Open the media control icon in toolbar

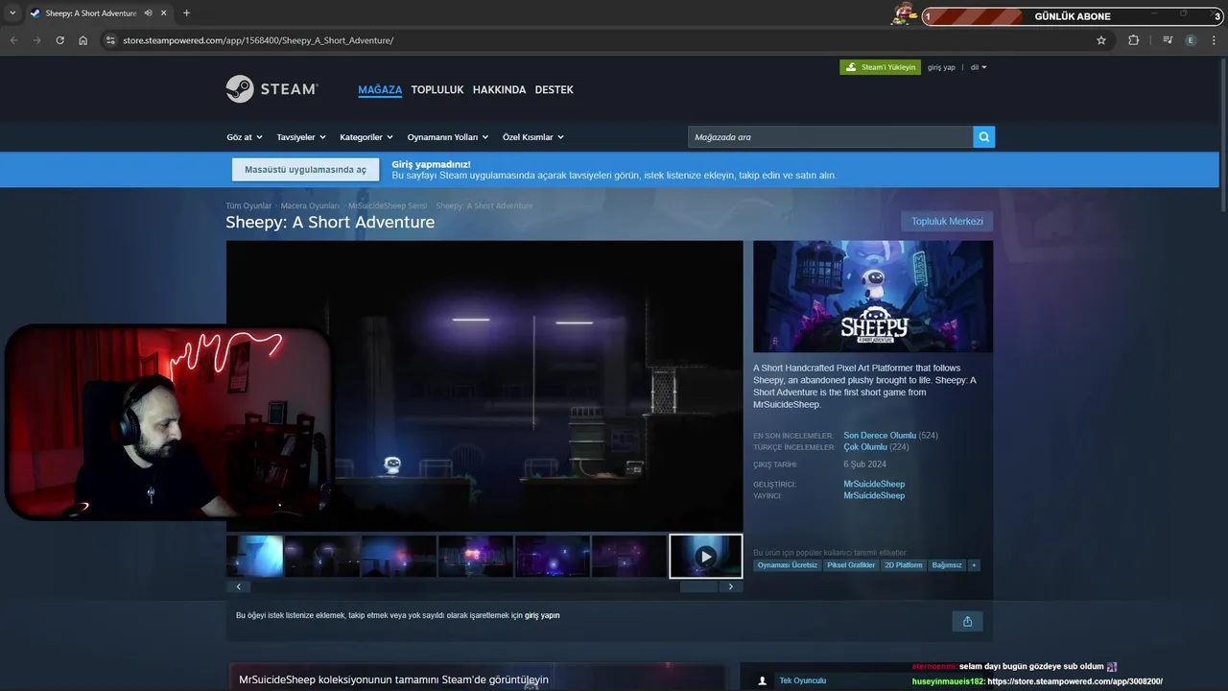(x=1168, y=40)
